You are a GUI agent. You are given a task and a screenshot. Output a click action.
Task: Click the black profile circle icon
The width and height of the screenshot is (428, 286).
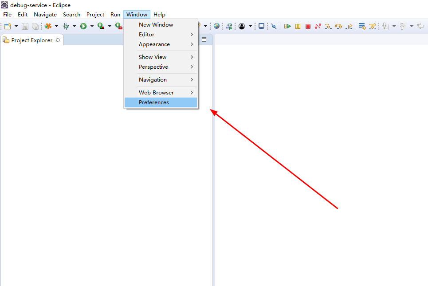click(x=242, y=26)
